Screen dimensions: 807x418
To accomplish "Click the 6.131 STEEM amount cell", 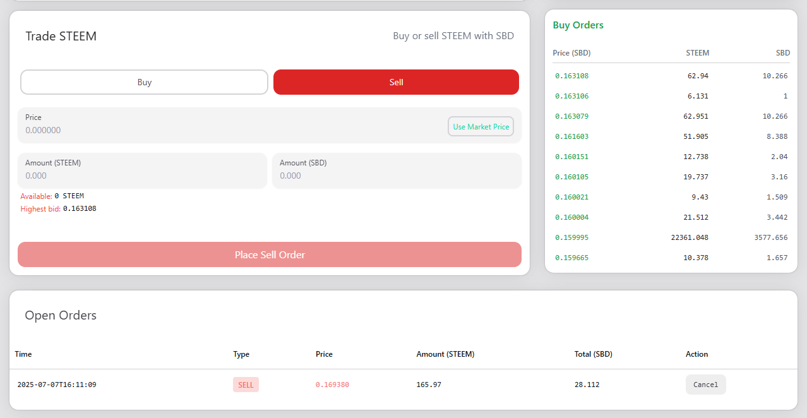I will point(698,96).
